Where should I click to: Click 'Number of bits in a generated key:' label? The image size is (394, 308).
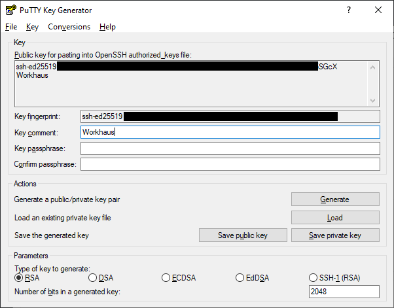[x=67, y=292]
